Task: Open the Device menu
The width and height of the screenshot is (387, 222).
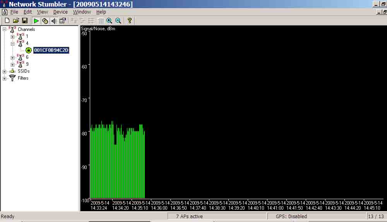Action: (x=60, y=12)
